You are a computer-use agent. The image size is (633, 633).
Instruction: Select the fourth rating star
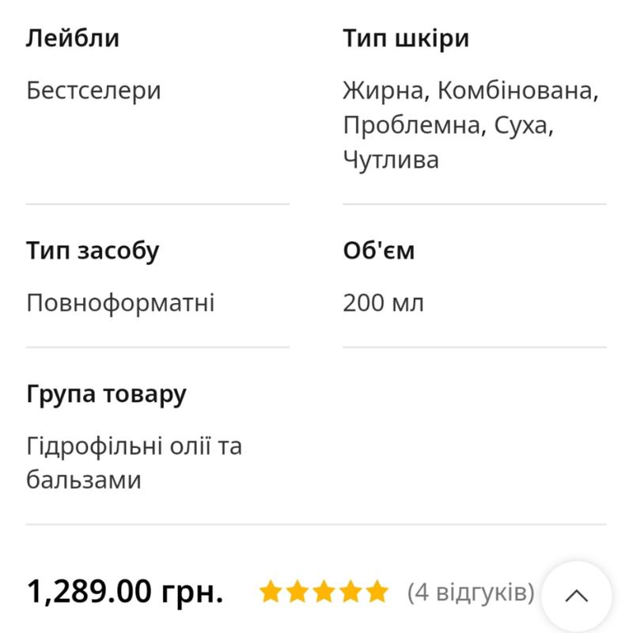(351, 591)
